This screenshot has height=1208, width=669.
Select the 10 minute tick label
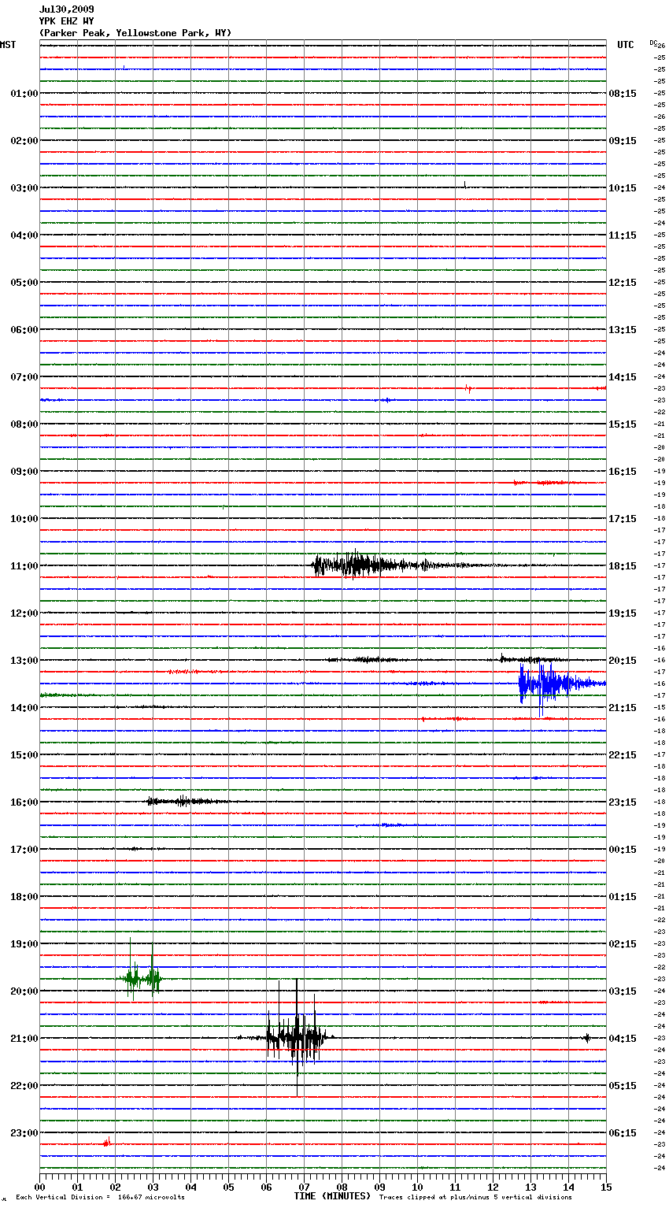point(417,1187)
